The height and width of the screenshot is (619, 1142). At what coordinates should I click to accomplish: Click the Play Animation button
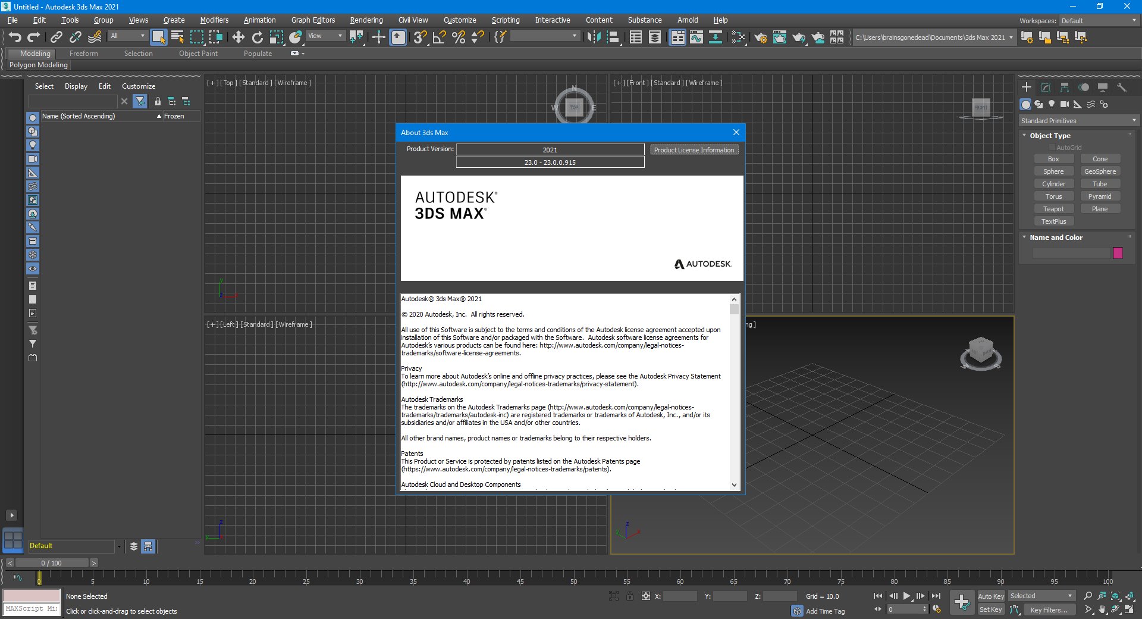[906, 596]
